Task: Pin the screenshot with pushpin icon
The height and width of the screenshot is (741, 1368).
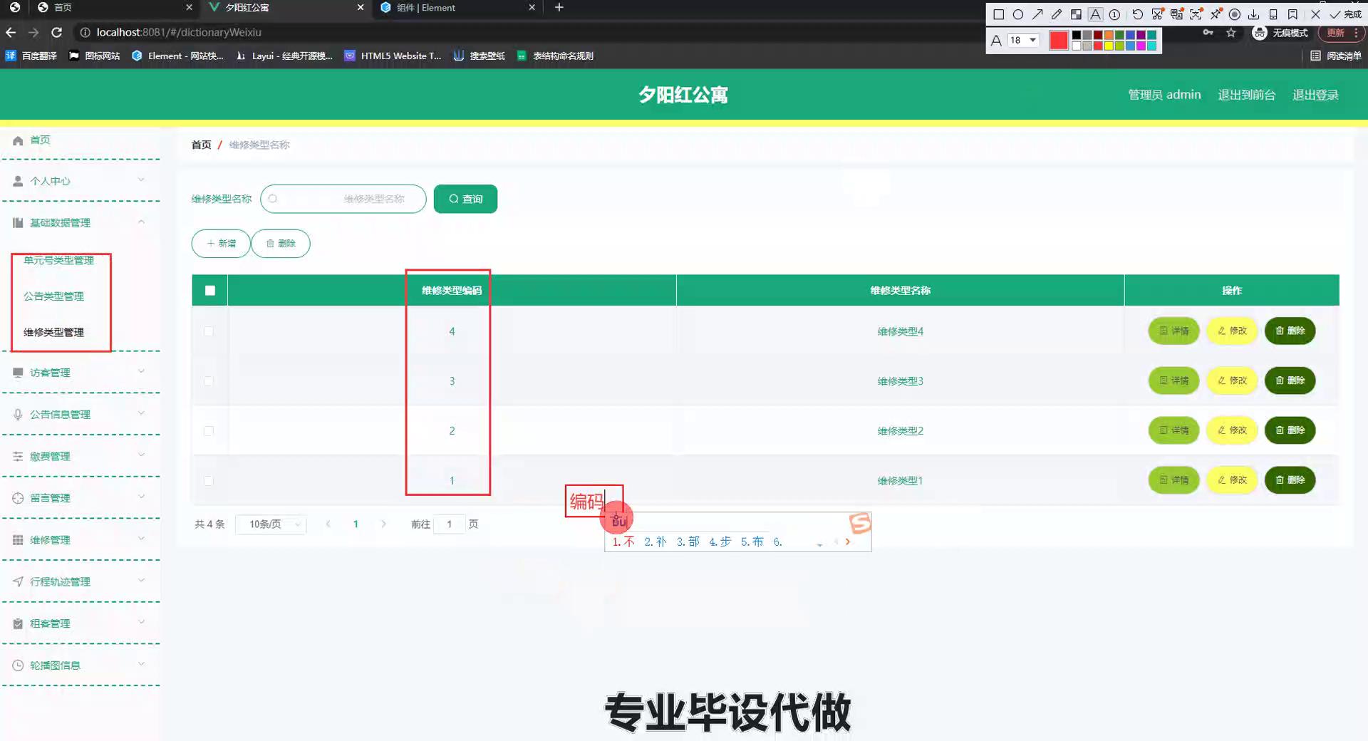Action: tap(1216, 14)
